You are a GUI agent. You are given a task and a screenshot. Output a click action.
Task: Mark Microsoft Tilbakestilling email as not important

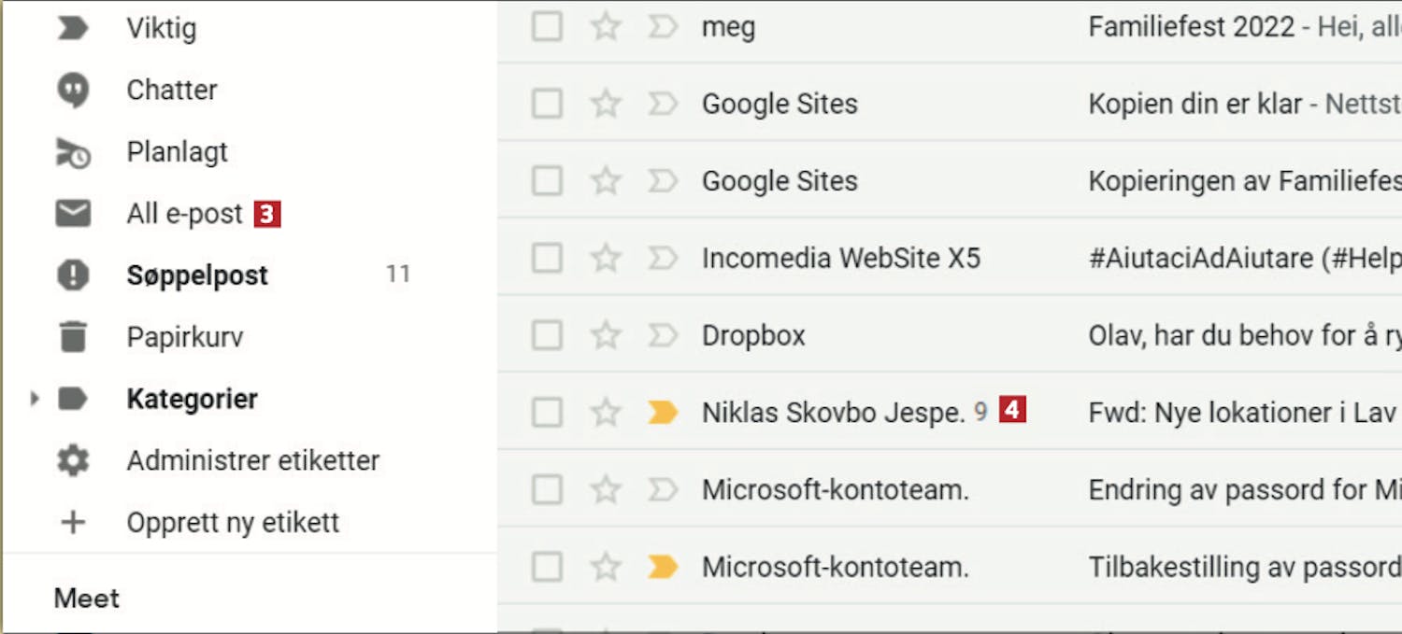(x=662, y=567)
